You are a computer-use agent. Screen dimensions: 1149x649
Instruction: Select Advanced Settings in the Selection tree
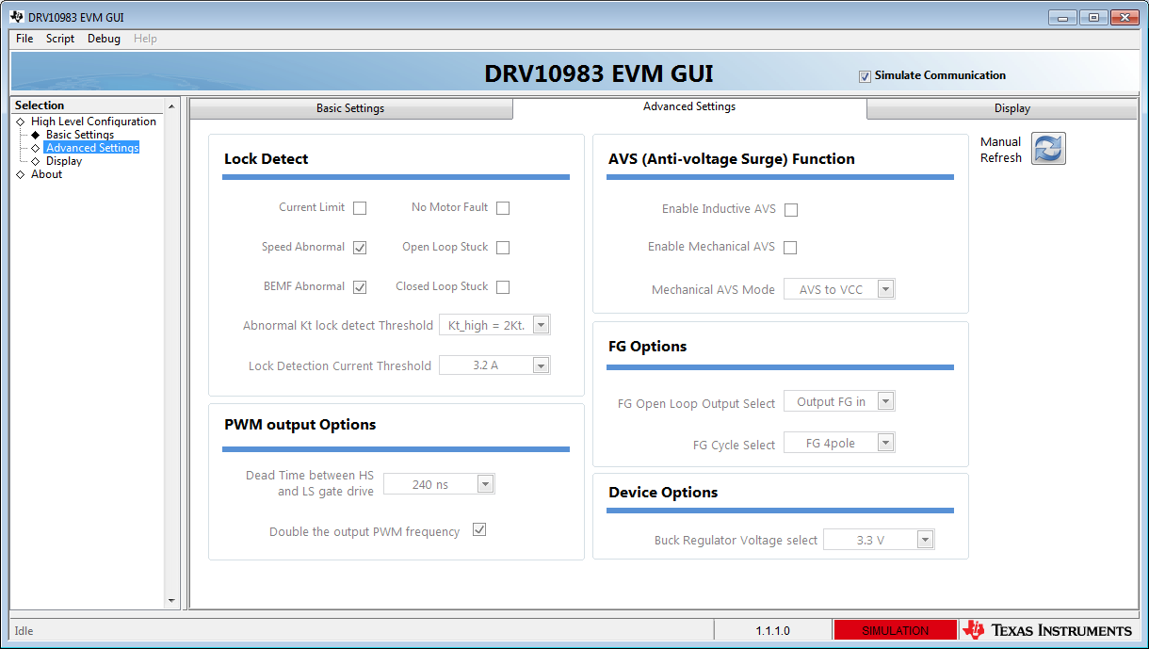[x=92, y=148]
